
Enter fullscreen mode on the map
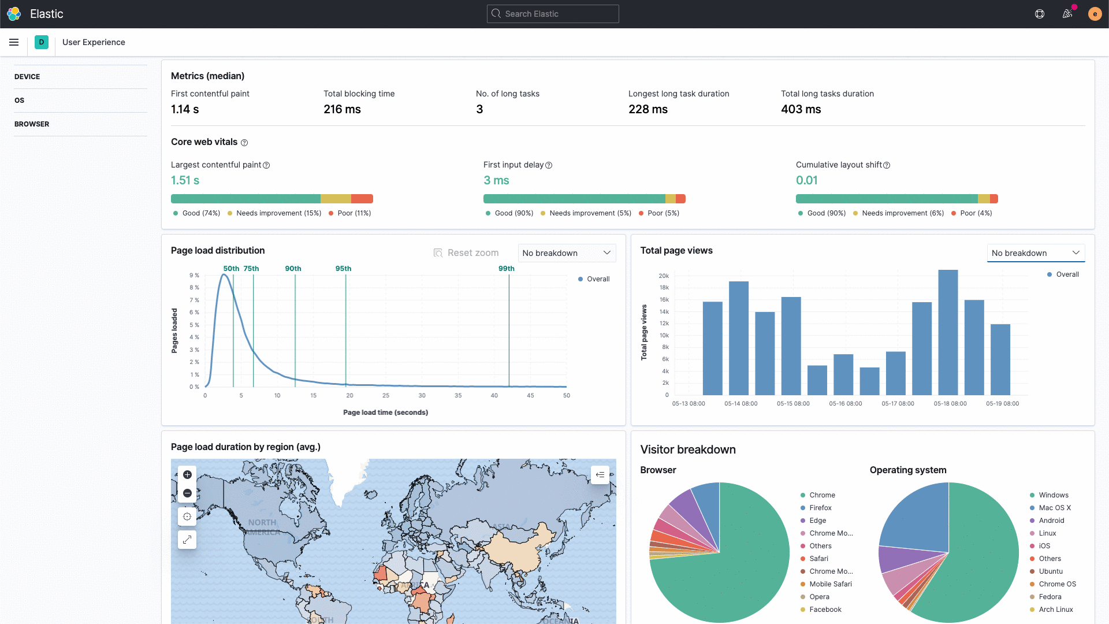pyautogui.click(x=187, y=540)
